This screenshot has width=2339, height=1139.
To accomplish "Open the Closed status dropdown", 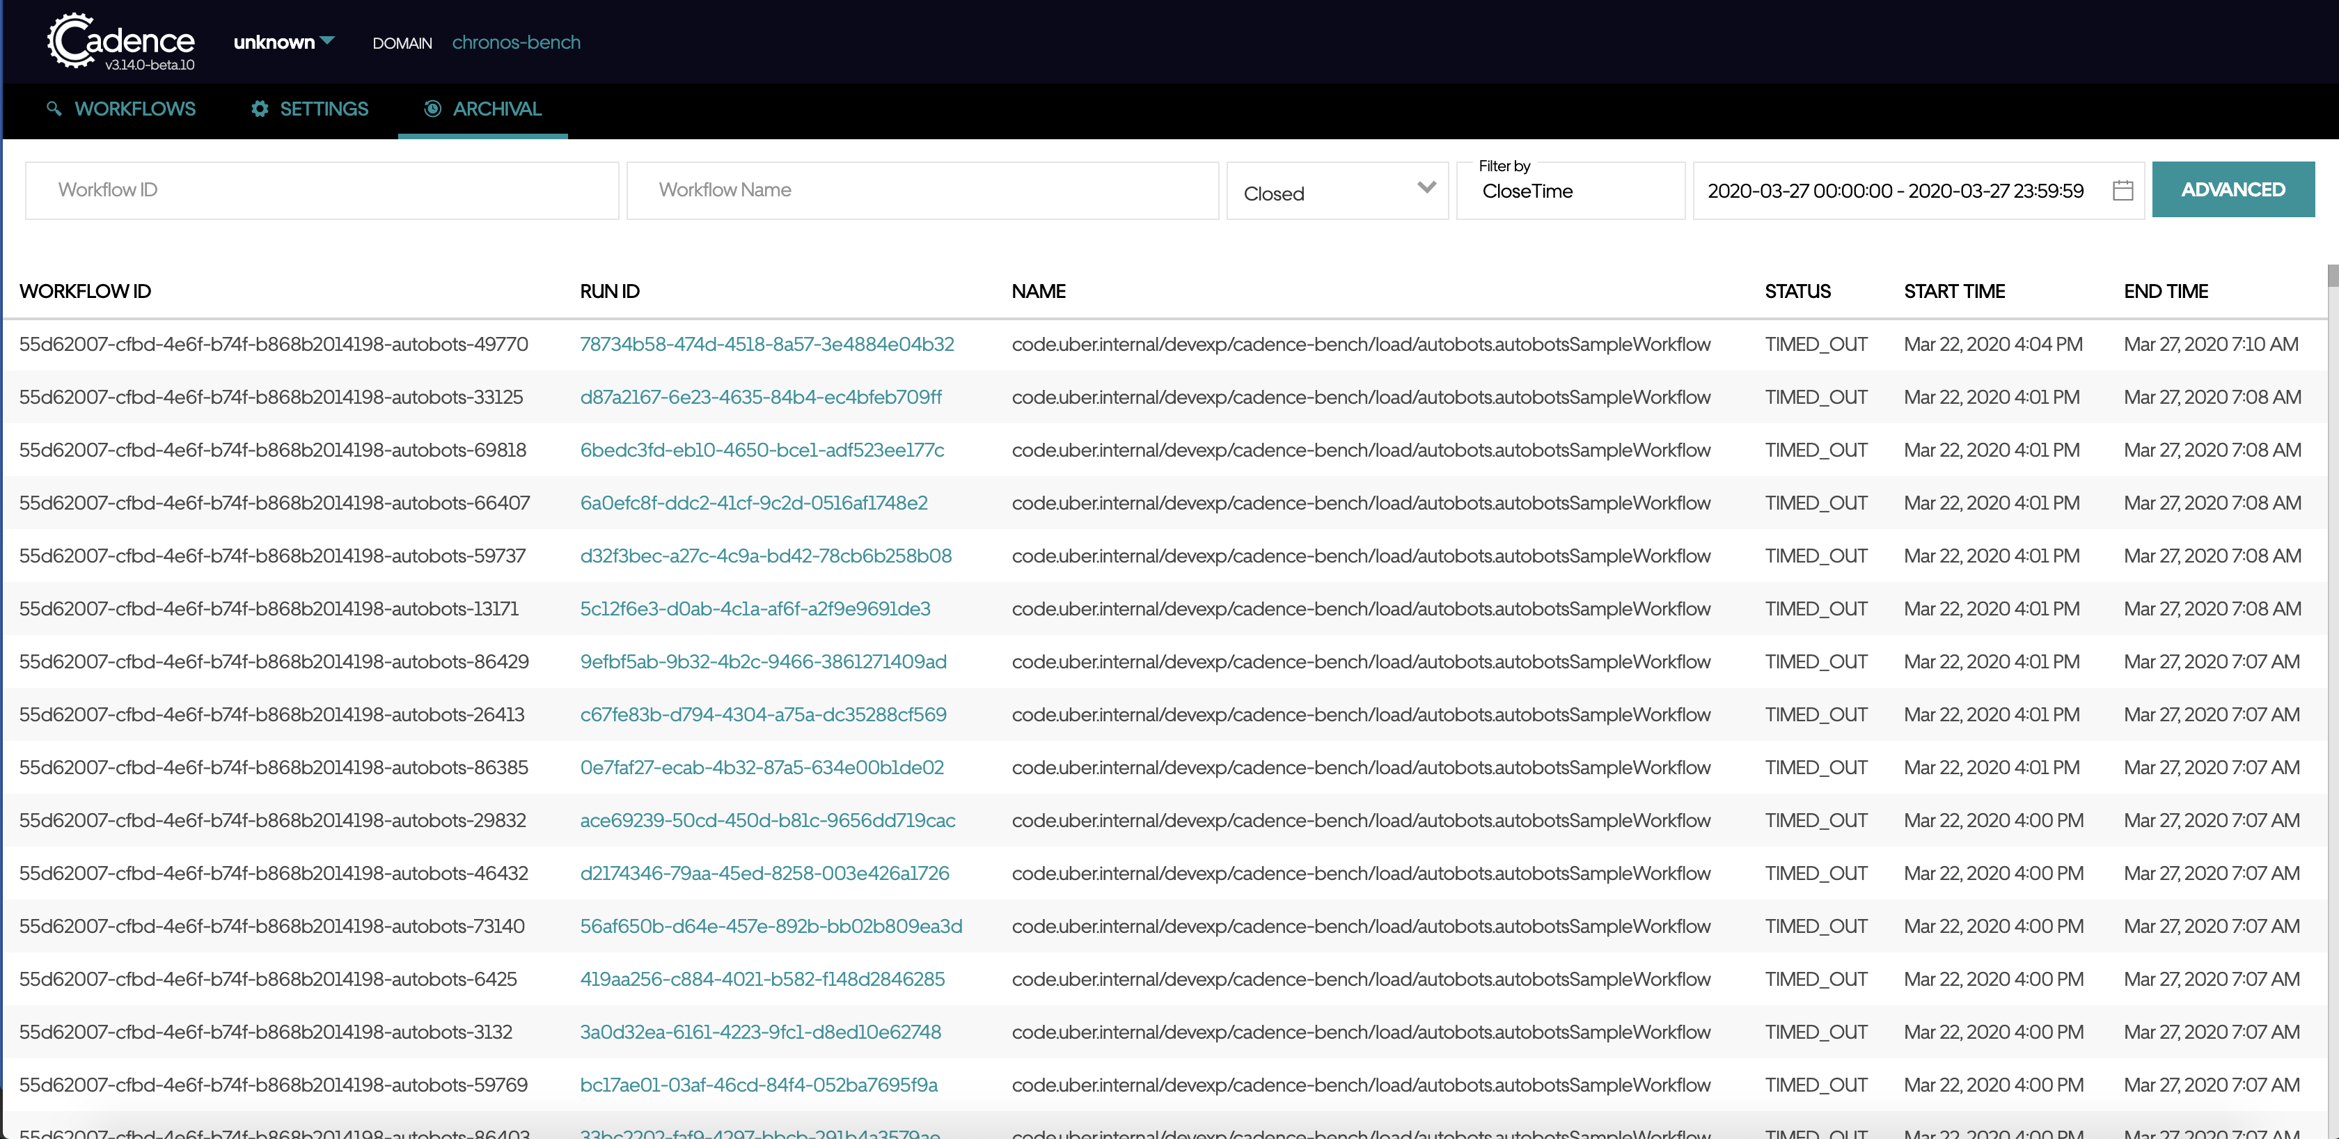I will tap(1337, 191).
